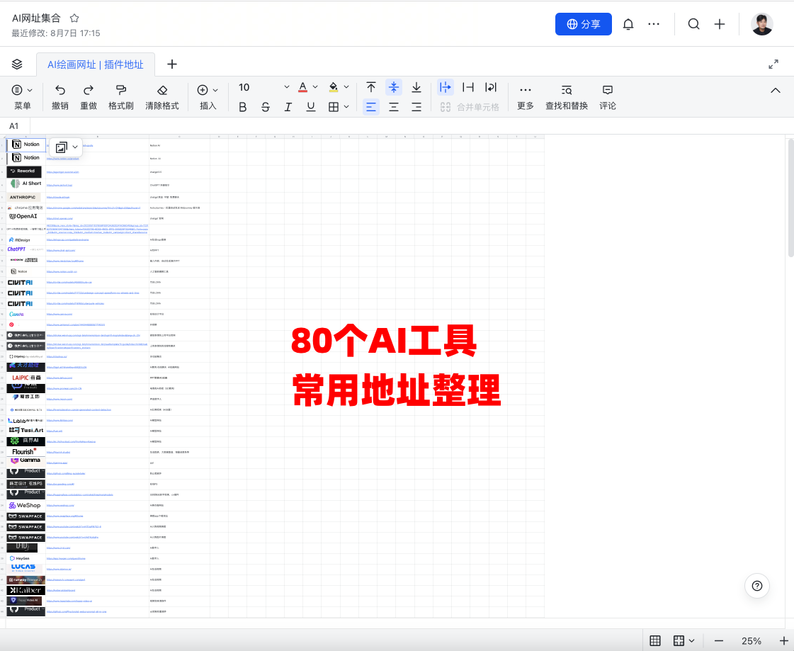Click the 最近修改: 8月7日 17:15 timestamp

56,33
